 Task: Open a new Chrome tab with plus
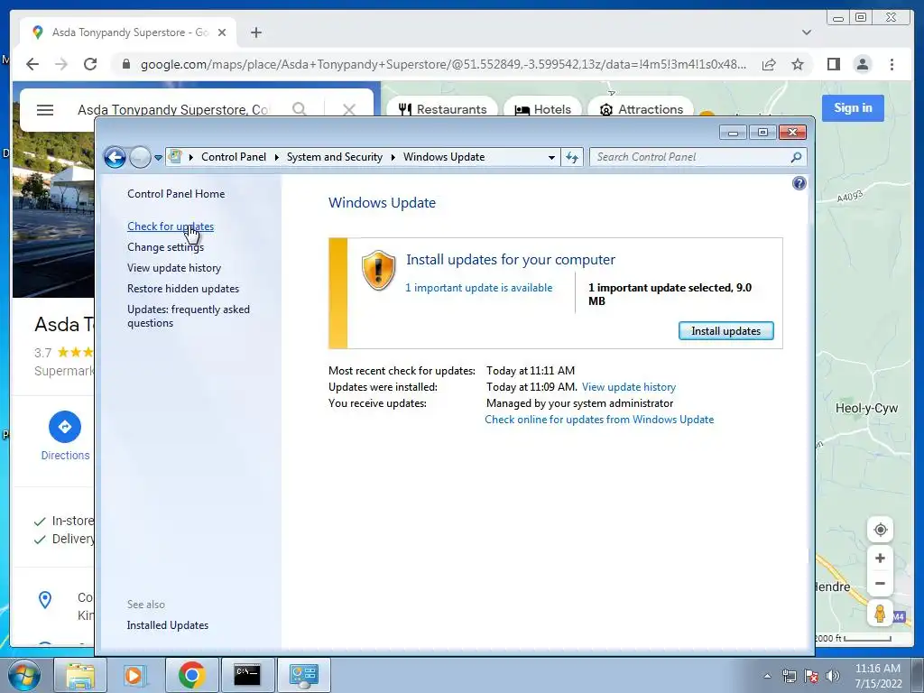(255, 32)
